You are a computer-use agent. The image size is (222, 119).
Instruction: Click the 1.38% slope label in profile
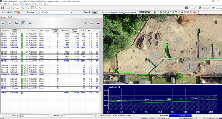click(x=169, y=99)
